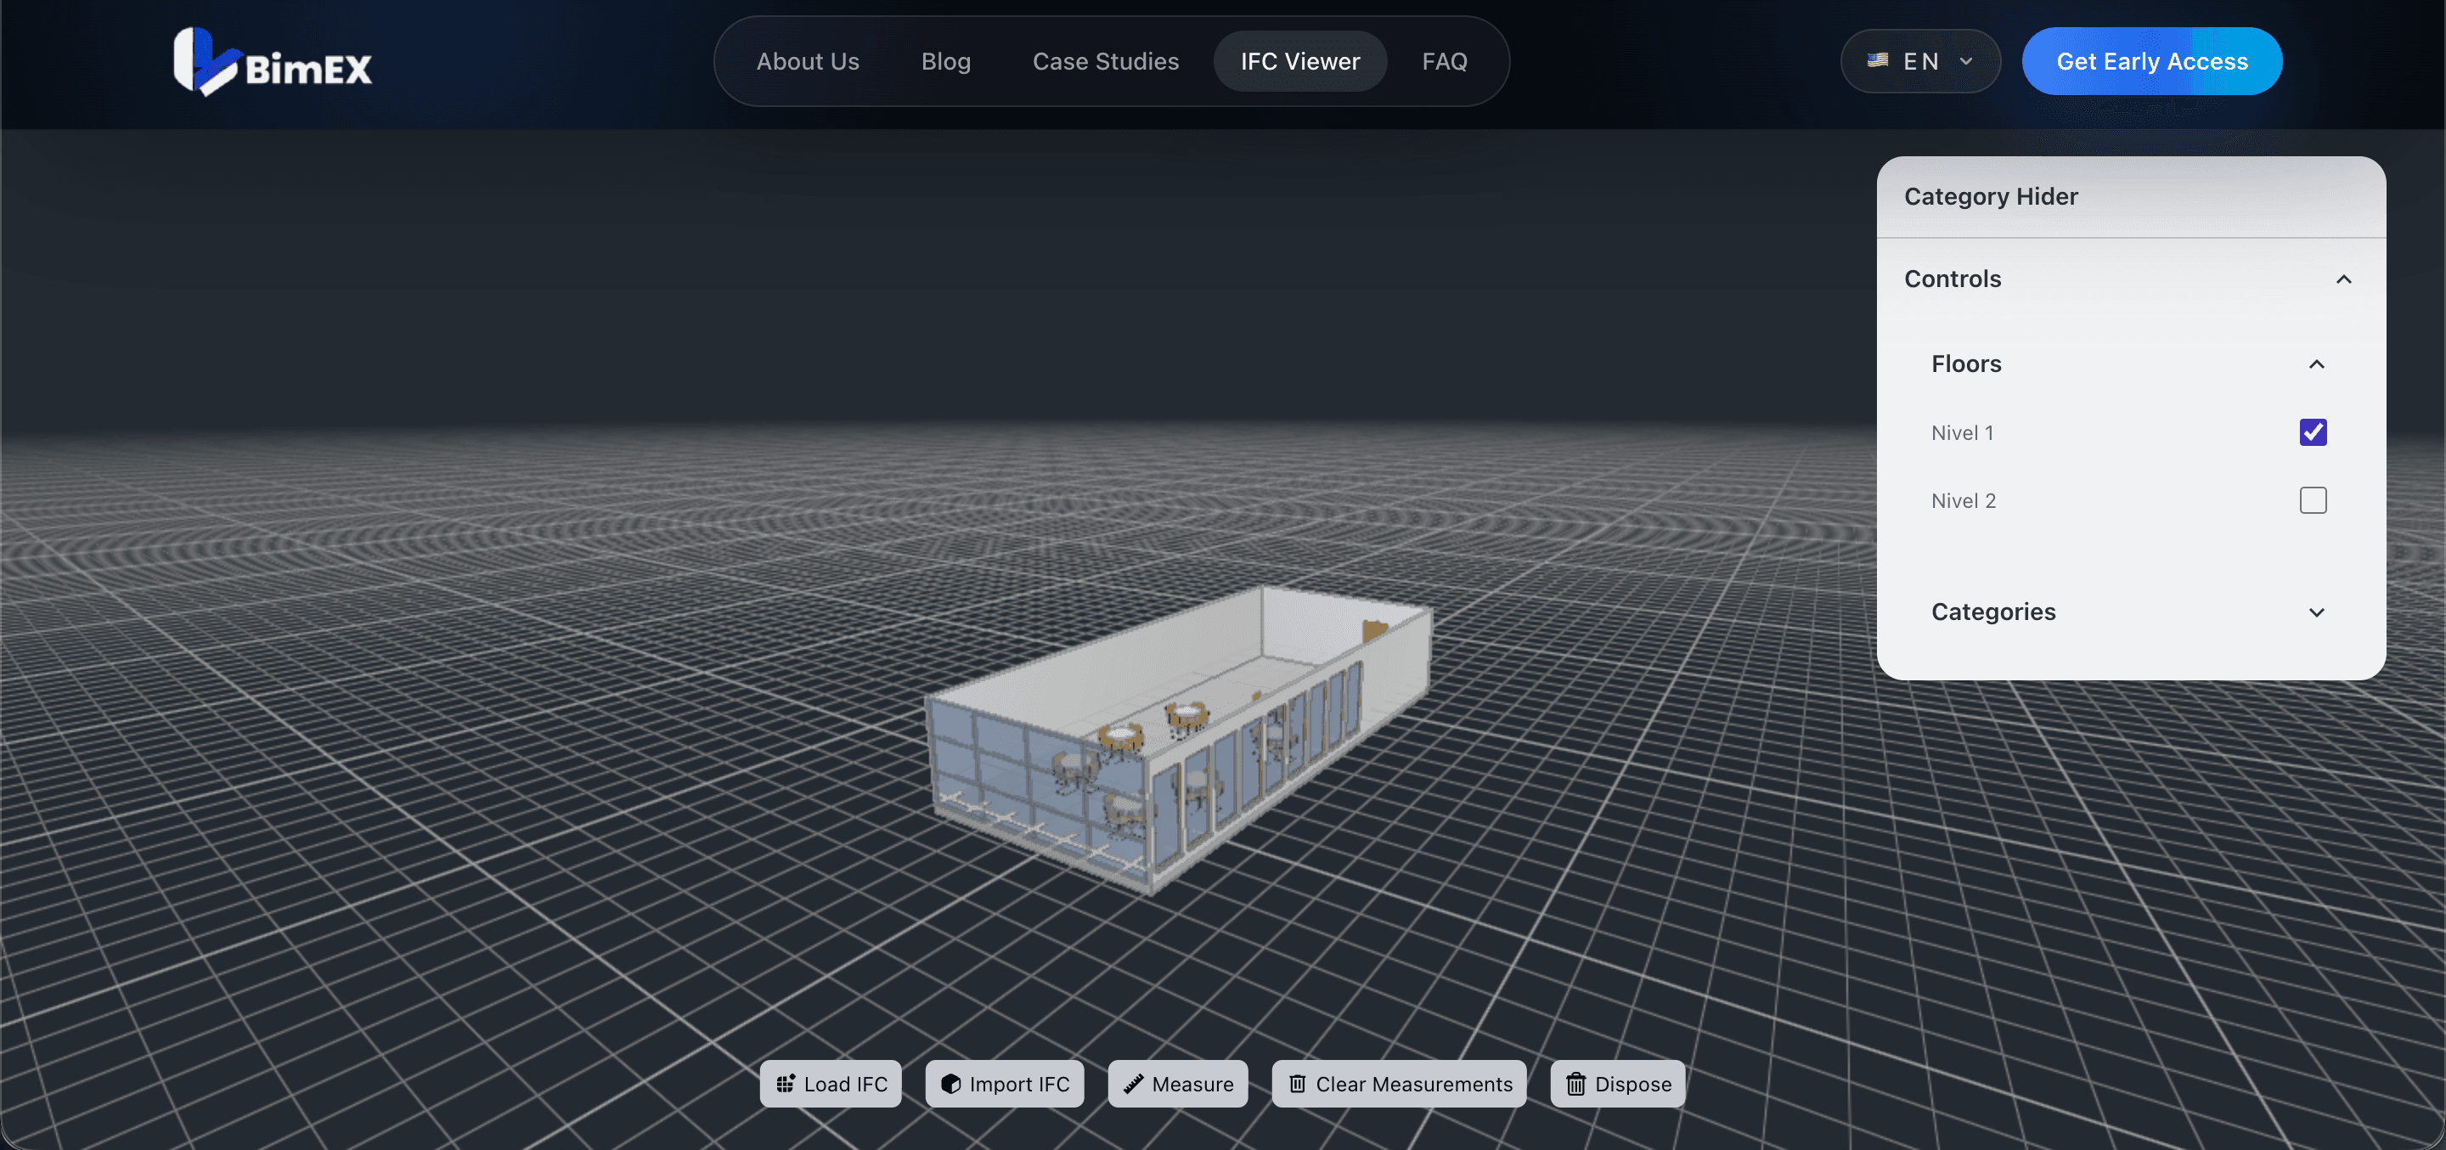Activate the Measure tool button
The image size is (2446, 1150).
point(1177,1084)
